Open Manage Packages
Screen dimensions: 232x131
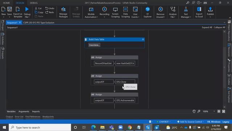[63, 12]
